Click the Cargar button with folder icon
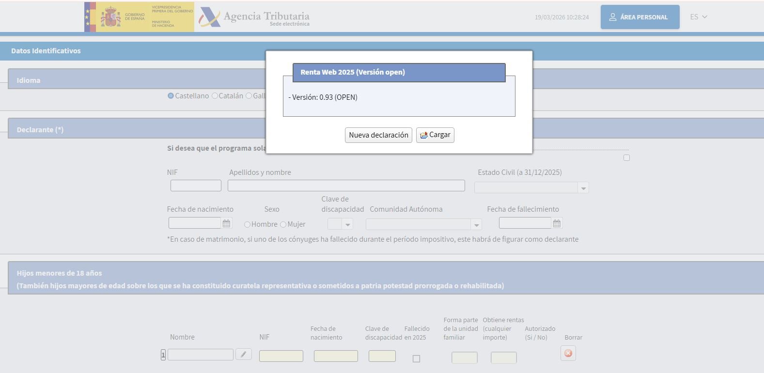 435,135
